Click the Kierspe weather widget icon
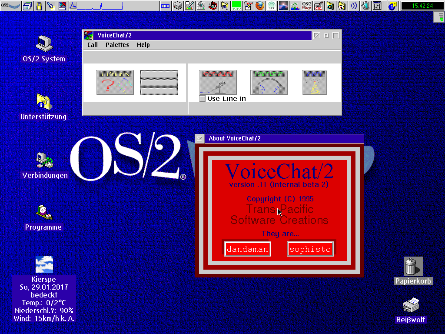The height and width of the screenshot is (334, 445). click(44, 264)
